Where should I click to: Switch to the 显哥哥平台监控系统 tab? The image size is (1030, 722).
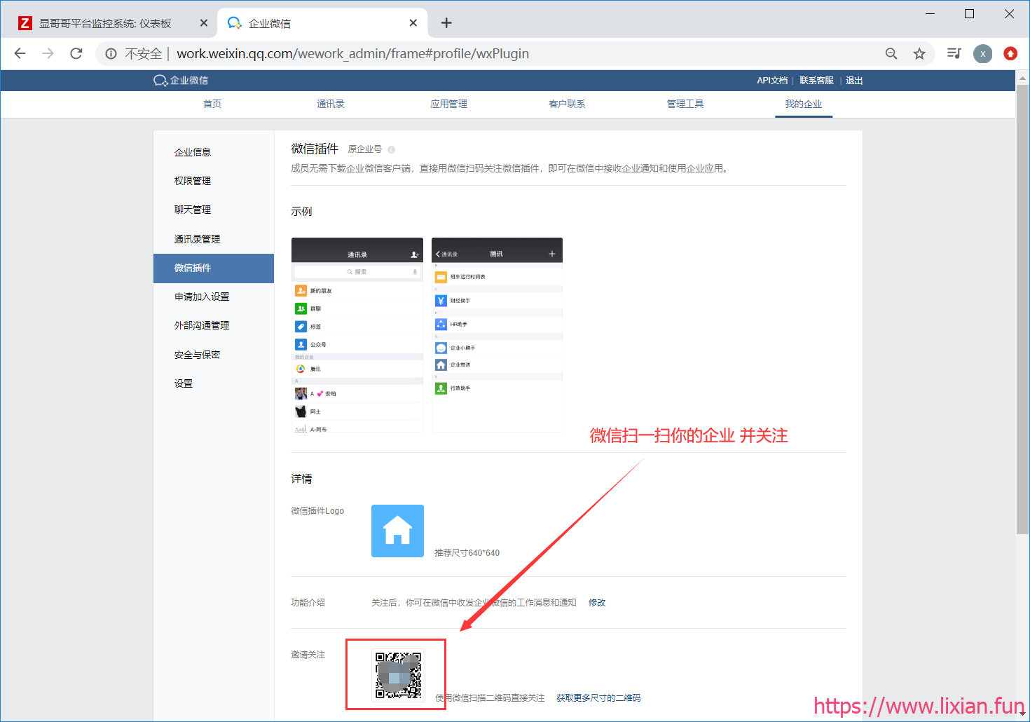click(105, 23)
